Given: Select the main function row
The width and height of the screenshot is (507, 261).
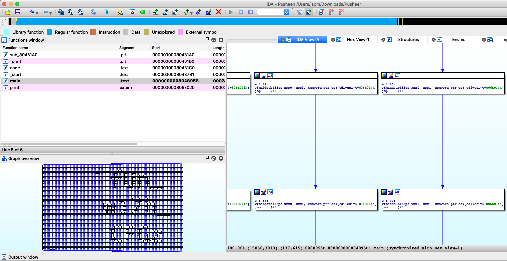Looking at the screenshot, I should pyautogui.click(x=113, y=81).
